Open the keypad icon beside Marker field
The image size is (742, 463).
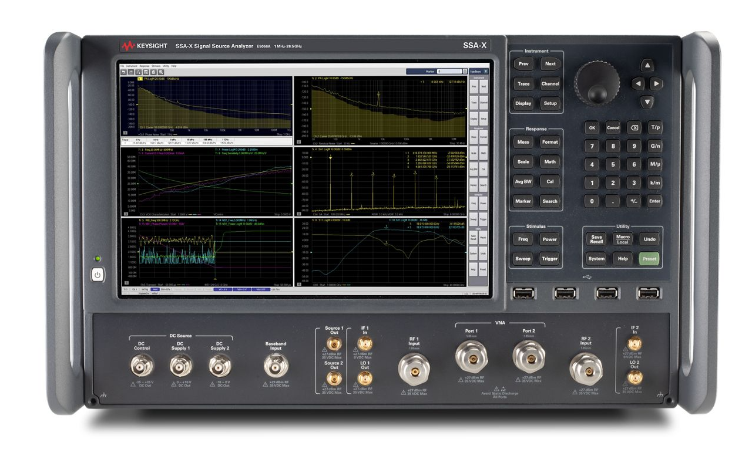[465, 72]
